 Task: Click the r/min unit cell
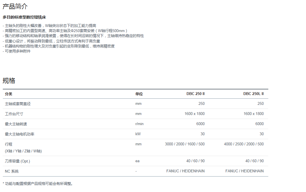[139, 124]
